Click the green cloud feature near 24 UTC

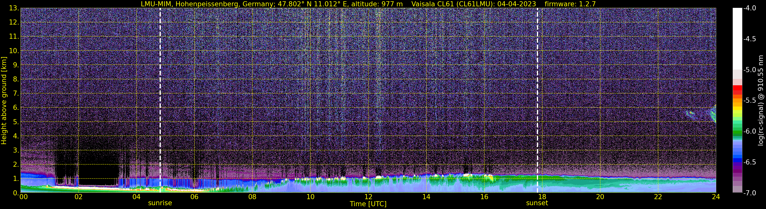[713, 114]
